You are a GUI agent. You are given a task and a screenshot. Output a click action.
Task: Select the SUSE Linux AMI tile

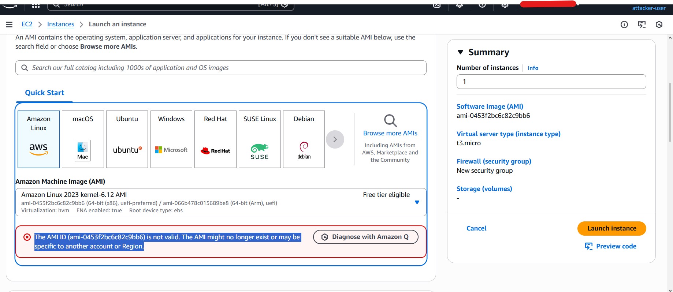click(x=260, y=139)
